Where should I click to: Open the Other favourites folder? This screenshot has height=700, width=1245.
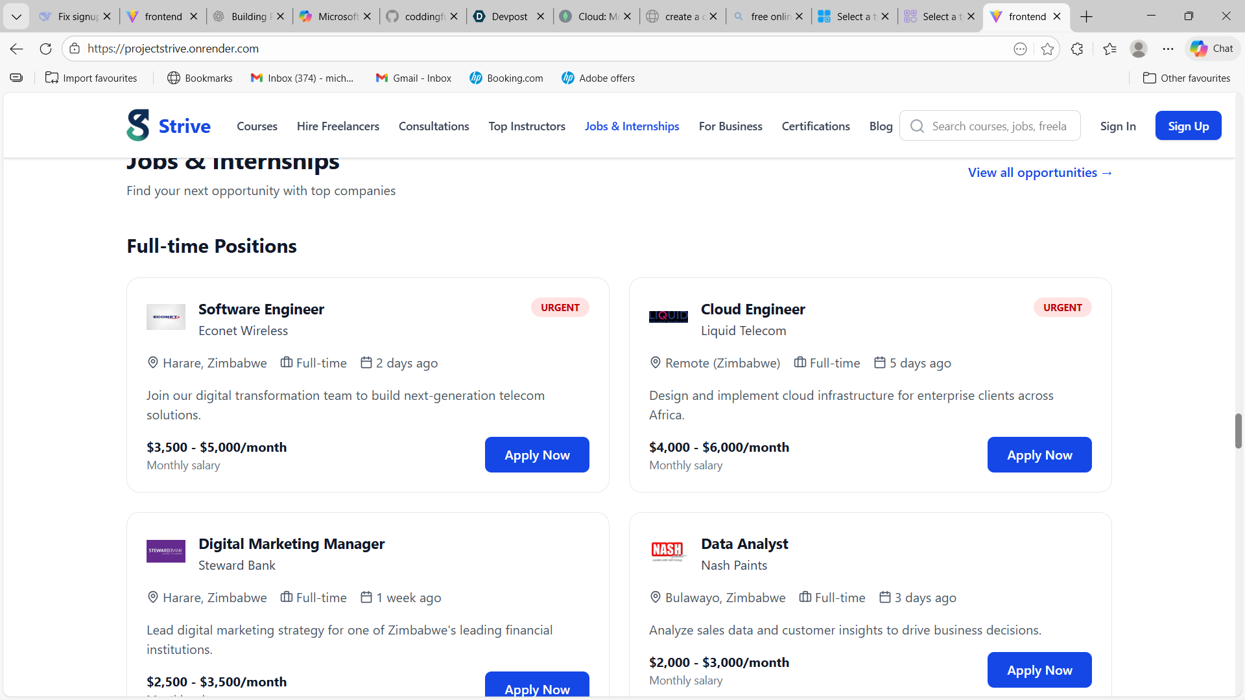[x=1186, y=78]
